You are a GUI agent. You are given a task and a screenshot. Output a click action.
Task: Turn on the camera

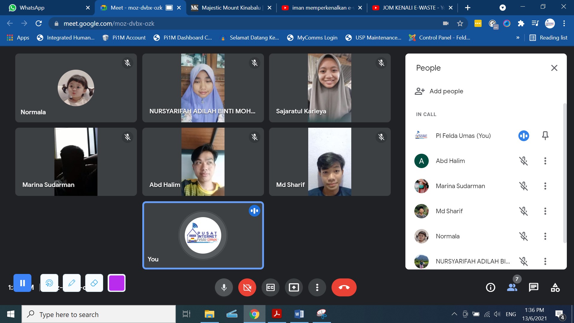tap(247, 287)
